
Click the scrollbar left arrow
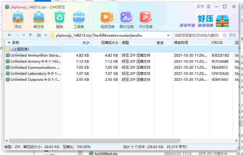coord(7,141)
